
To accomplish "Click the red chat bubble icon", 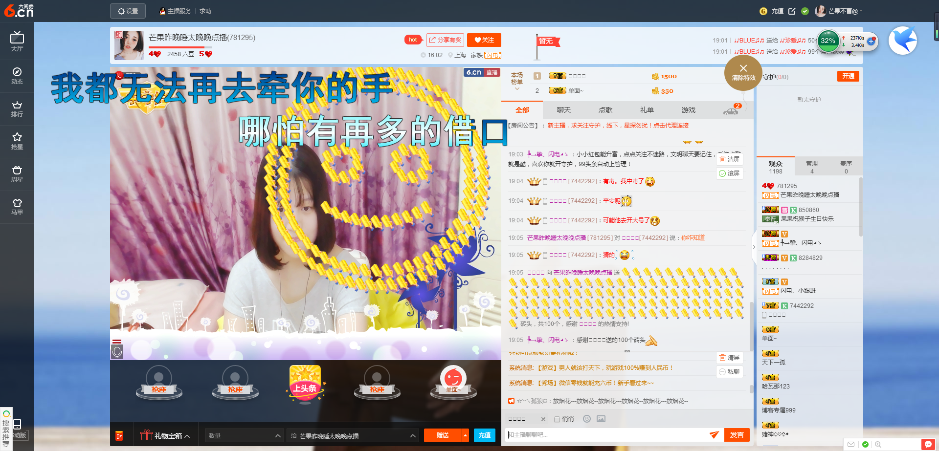I will click(928, 444).
